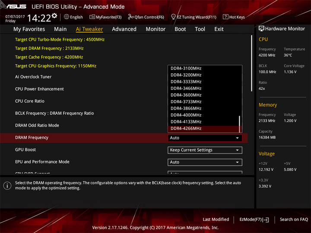The image size is (311, 233).
Task: Select the Ai Tweaker tab
Action: 89,29
